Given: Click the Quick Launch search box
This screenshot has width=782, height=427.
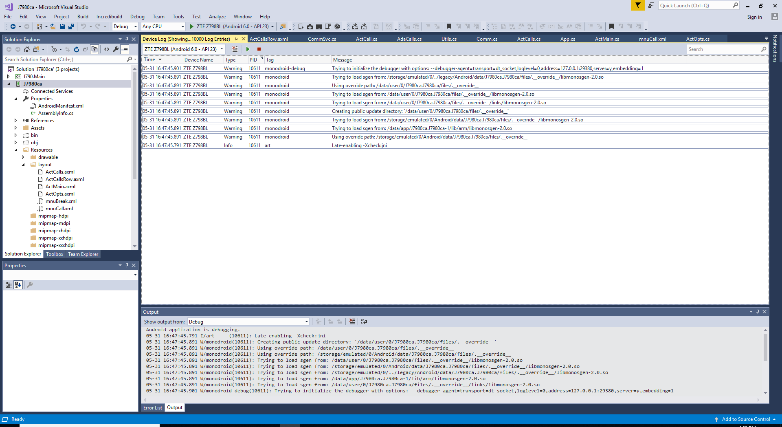Looking at the screenshot, I should tap(698, 5).
